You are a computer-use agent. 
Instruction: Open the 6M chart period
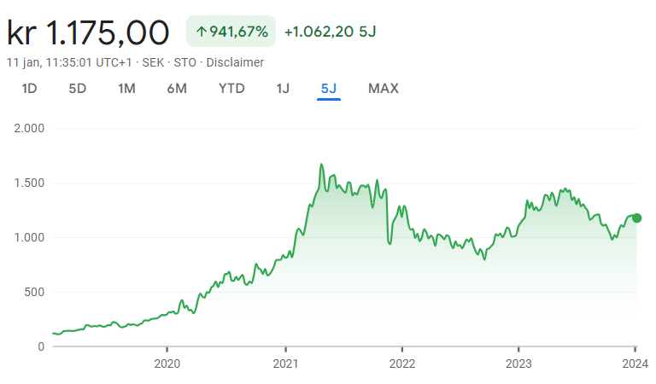(x=177, y=89)
